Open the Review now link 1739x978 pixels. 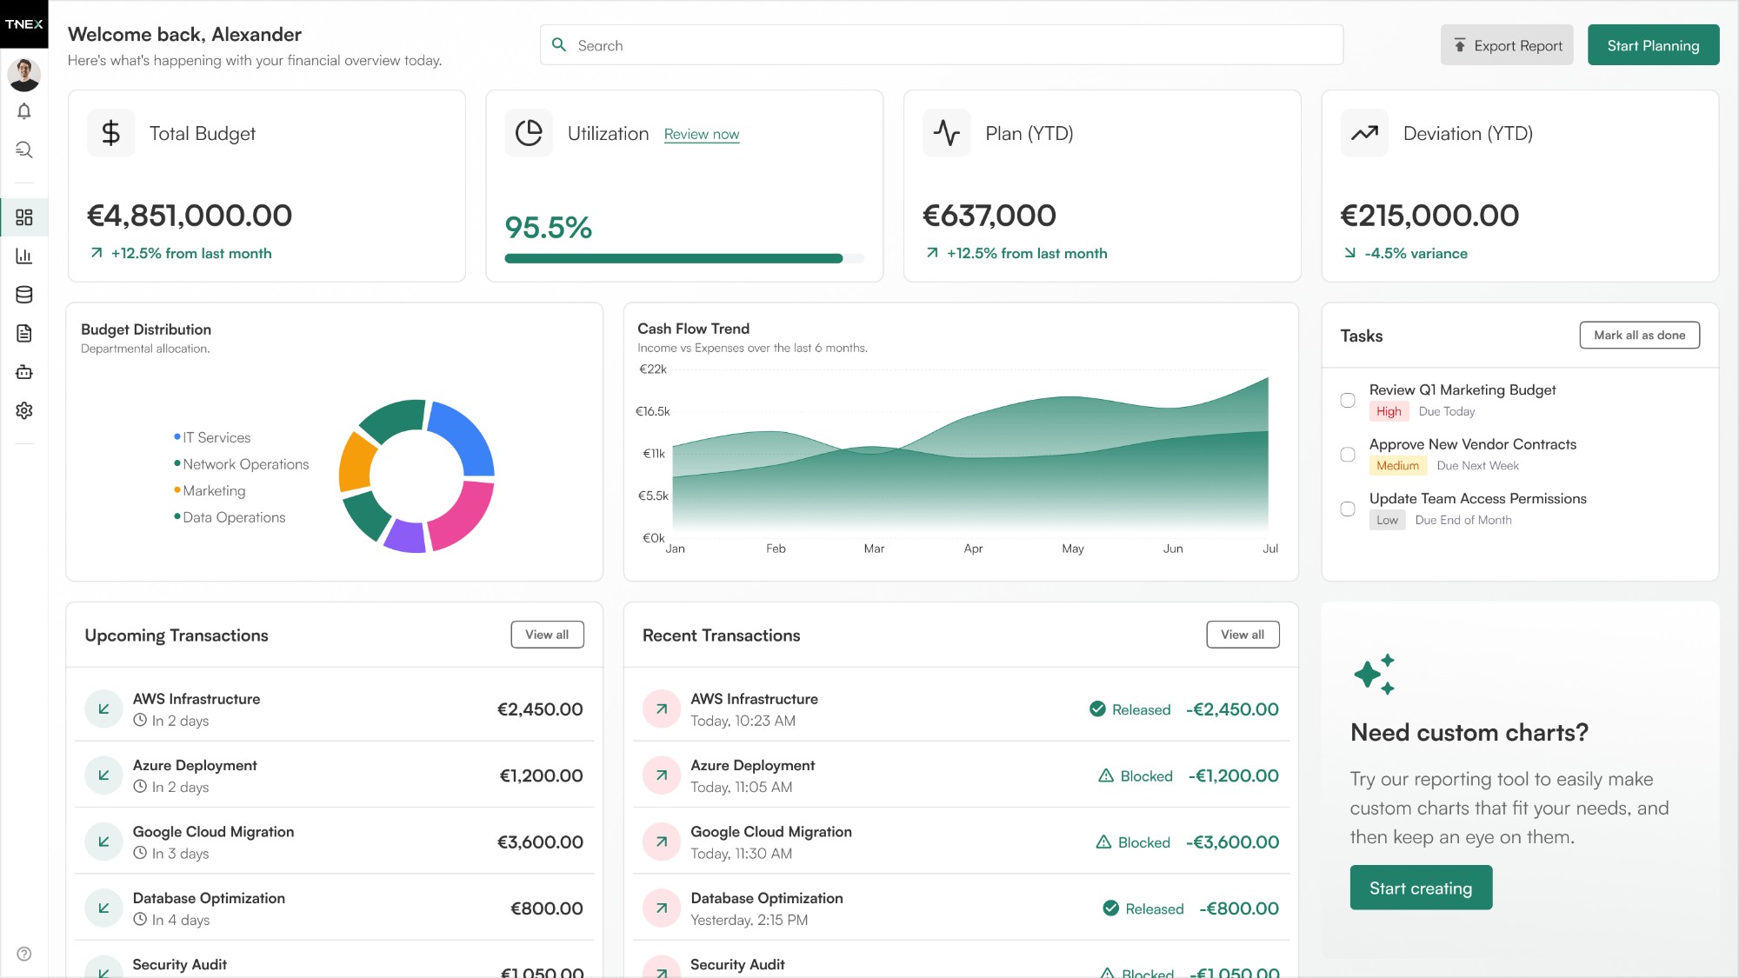click(x=702, y=134)
